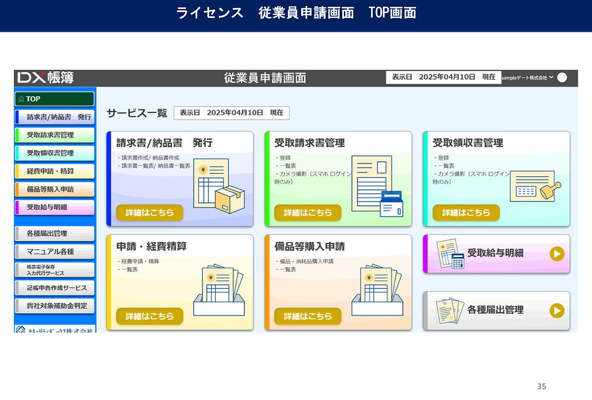Click the 受取給与明細 card label
This screenshot has width=592, height=400.
click(495, 253)
